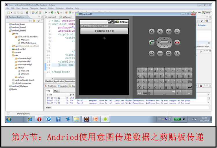Select the Main tab in LogCat
Screen dimensions: 217x148
click(56, 91)
